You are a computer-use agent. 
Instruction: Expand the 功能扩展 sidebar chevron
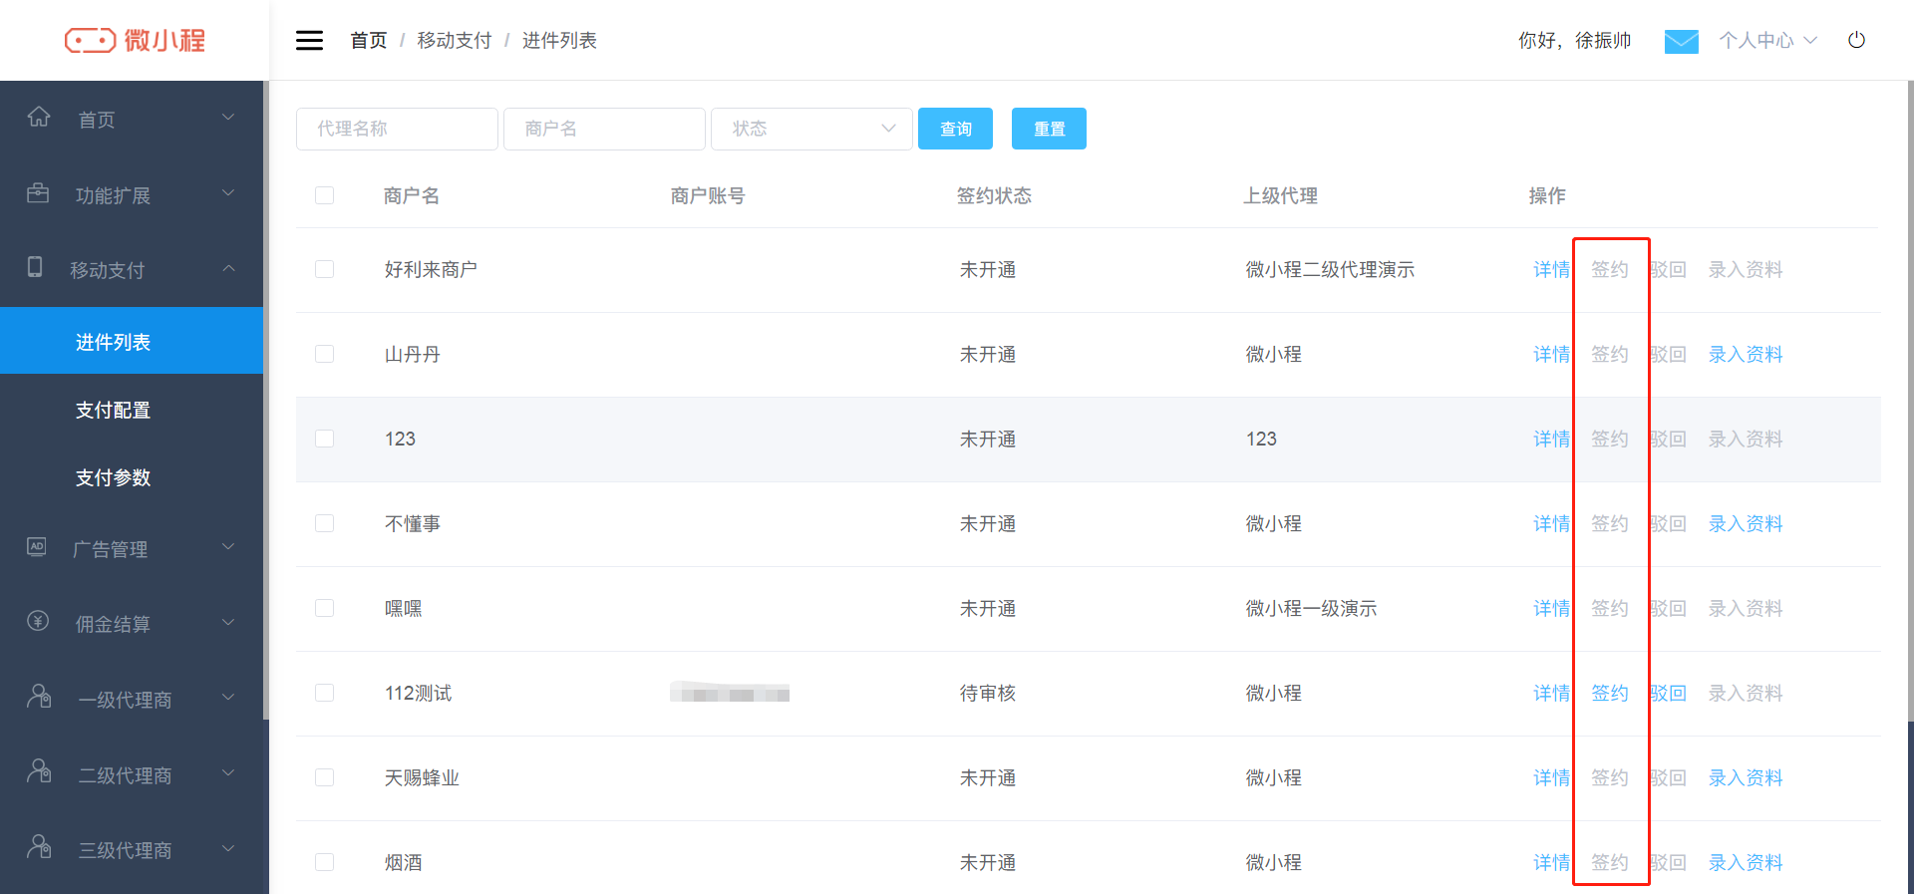[x=228, y=193]
